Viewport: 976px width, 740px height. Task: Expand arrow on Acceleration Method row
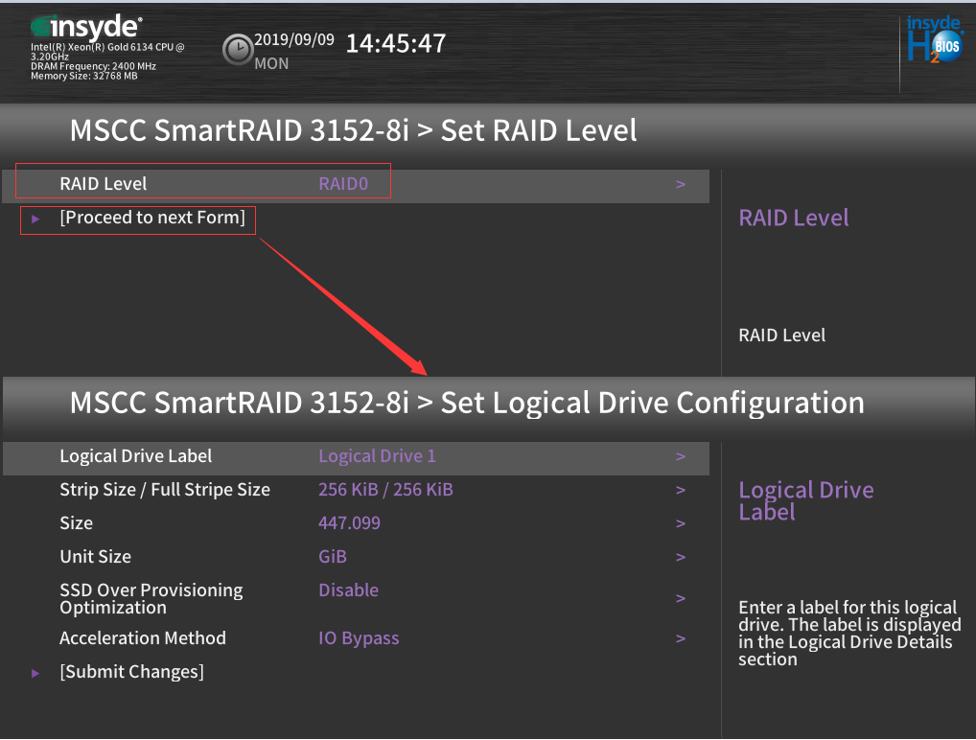(681, 638)
